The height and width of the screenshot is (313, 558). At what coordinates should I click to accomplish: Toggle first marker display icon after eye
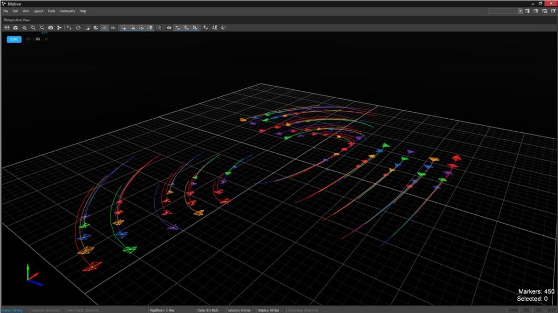coord(177,28)
